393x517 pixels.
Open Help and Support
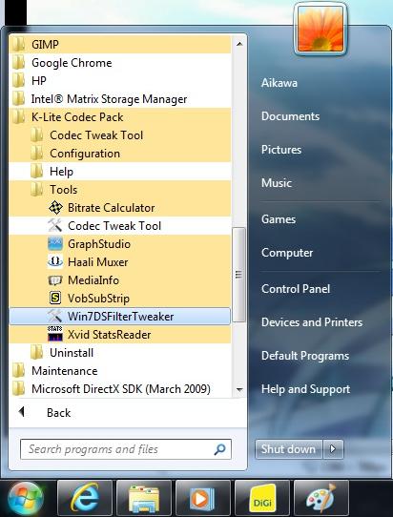pos(305,389)
